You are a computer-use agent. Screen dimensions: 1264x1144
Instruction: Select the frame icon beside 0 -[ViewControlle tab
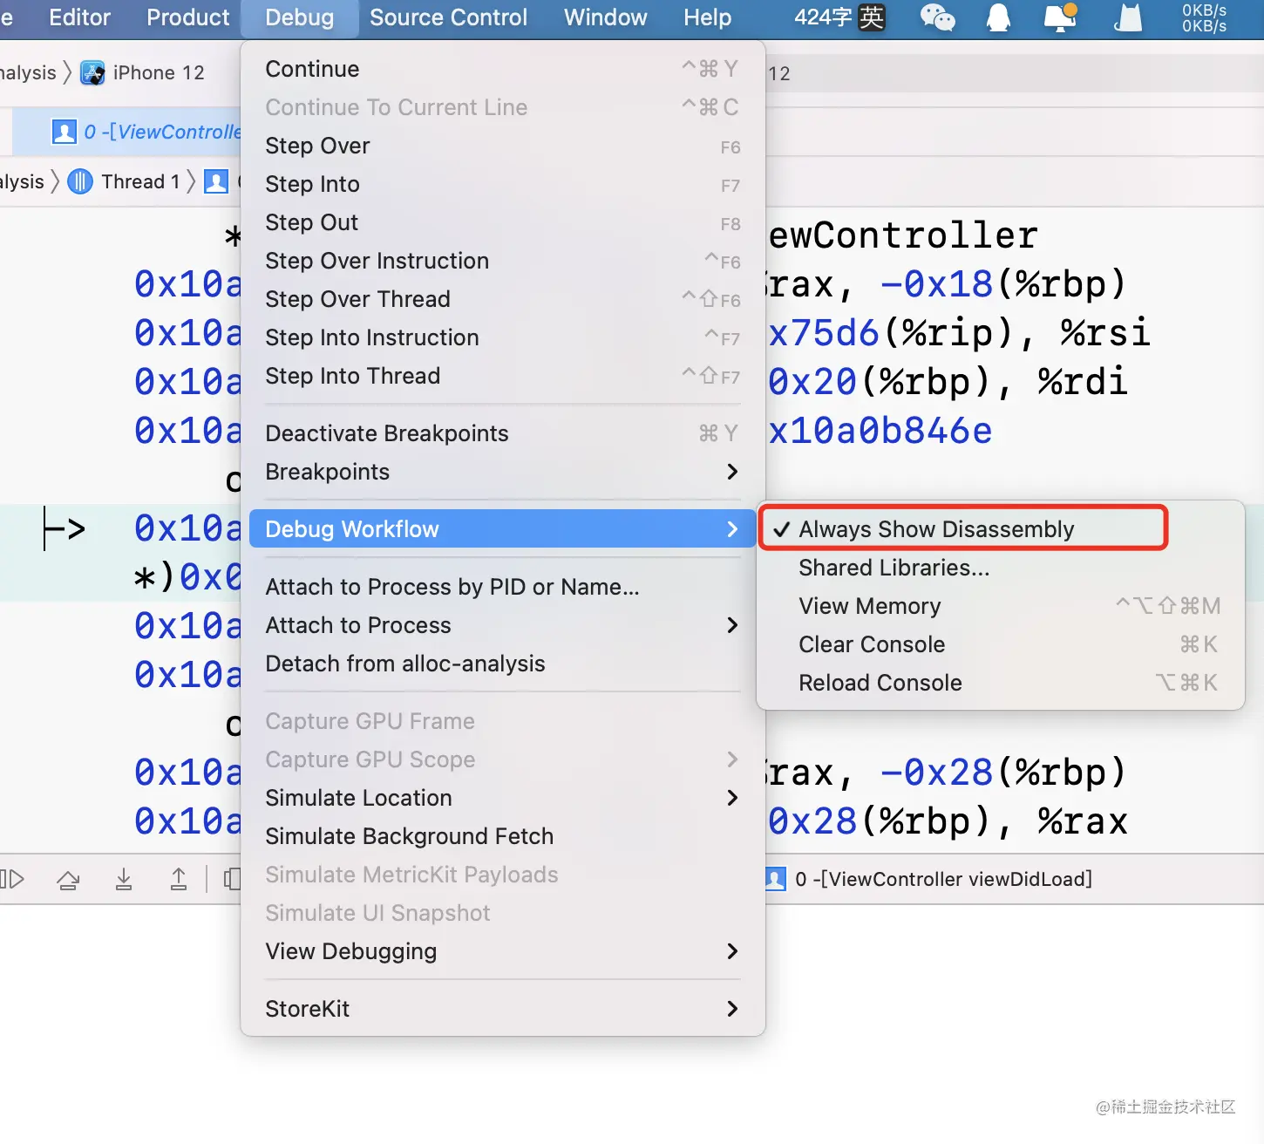(65, 132)
